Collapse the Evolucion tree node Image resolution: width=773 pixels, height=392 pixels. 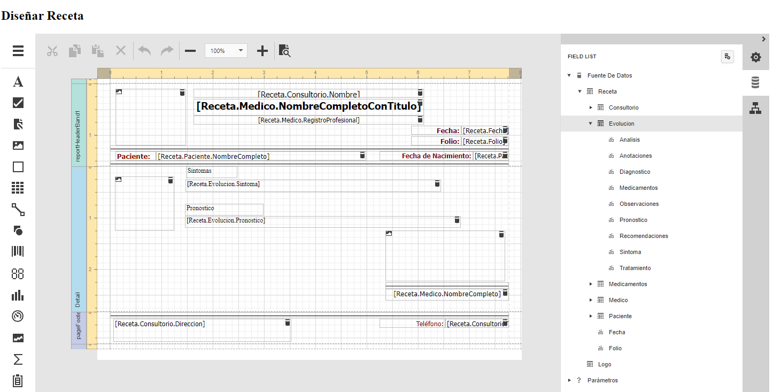(x=591, y=124)
